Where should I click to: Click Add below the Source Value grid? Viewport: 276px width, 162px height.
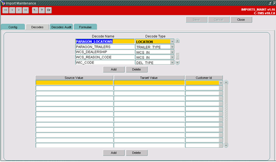[114, 153]
